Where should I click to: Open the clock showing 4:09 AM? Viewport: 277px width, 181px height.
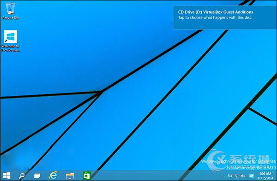(x=265, y=176)
